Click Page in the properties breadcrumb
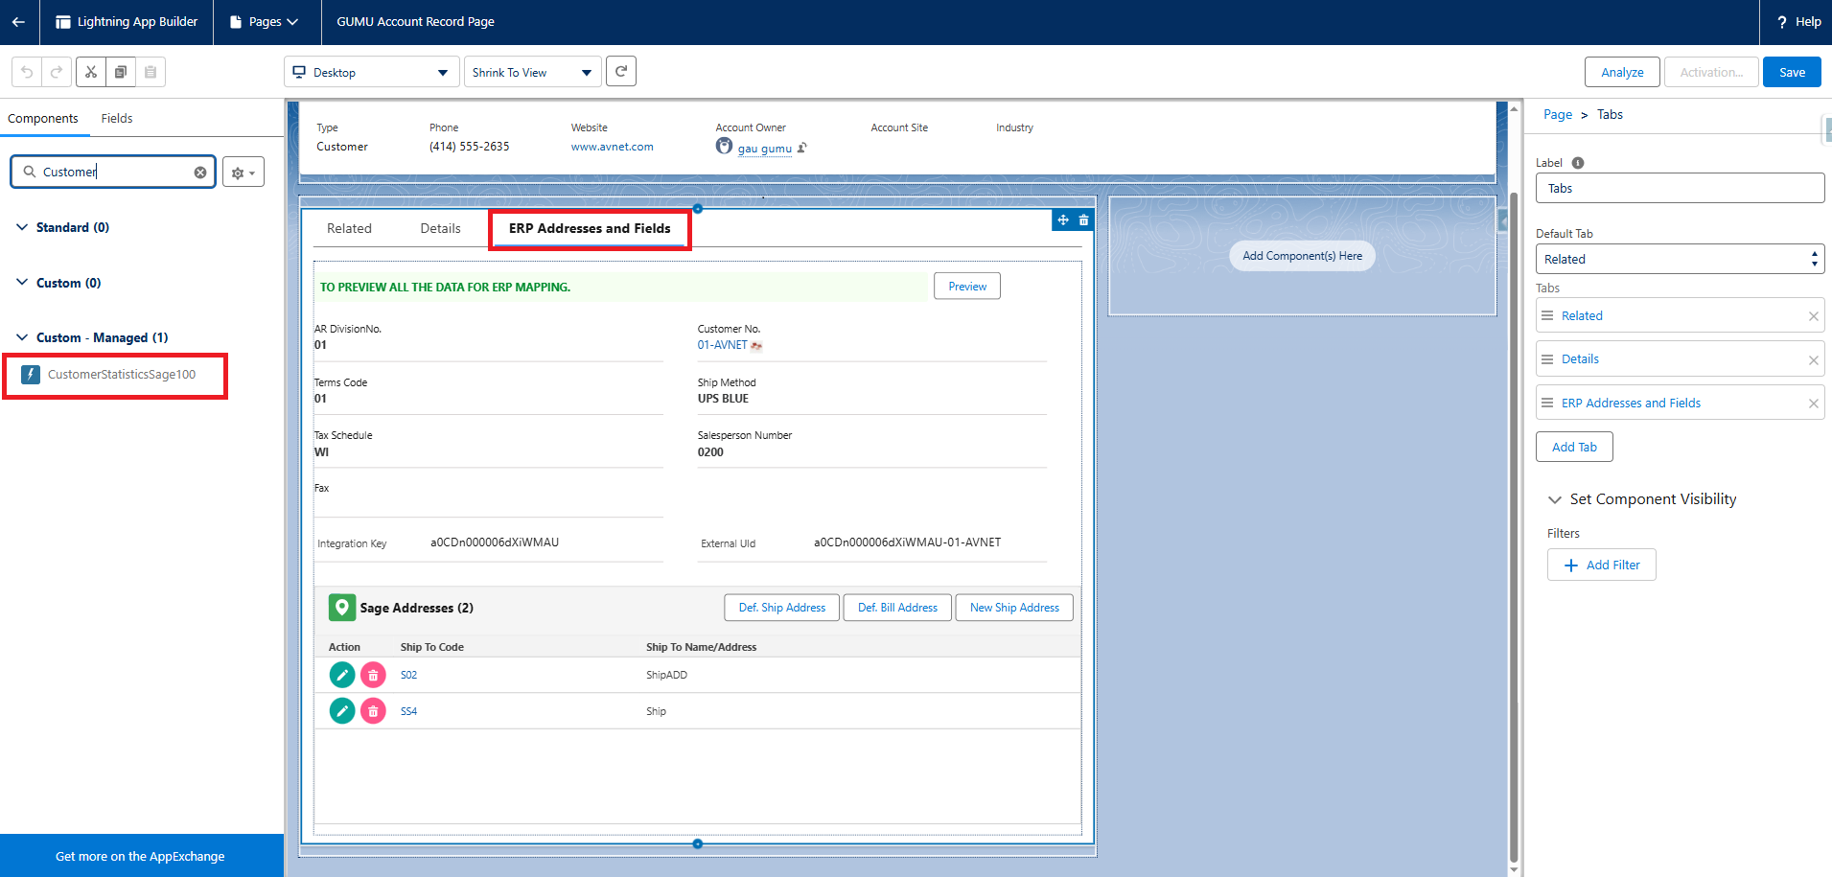This screenshot has width=1832, height=877. (1558, 115)
